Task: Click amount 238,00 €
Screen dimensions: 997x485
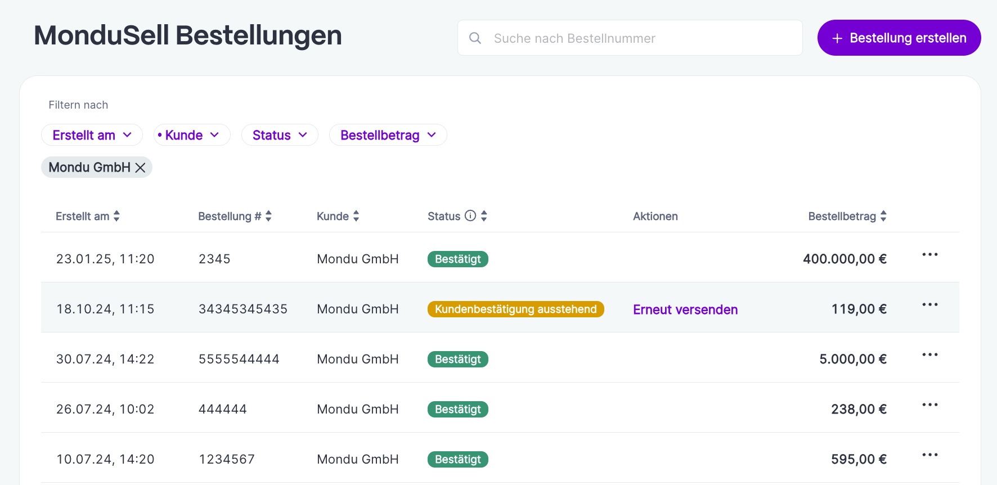Action: point(859,409)
